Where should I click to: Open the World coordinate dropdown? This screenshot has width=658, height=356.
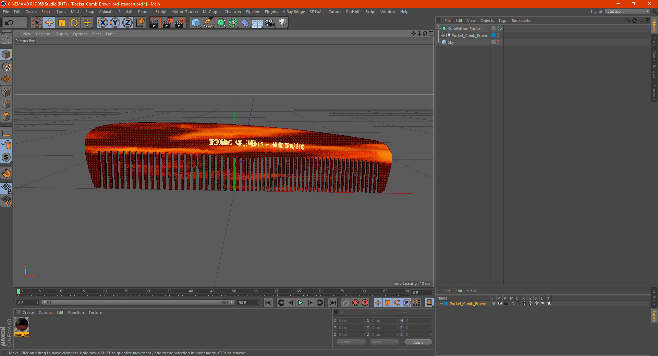pos(351,342)
